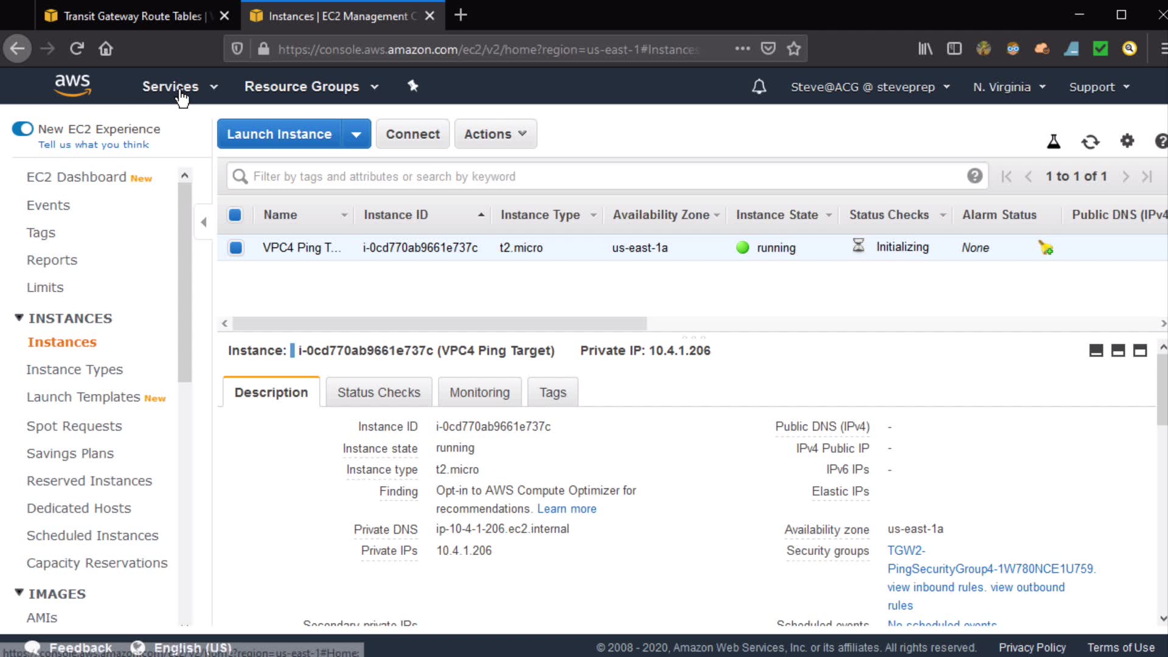Open the Actions dropdown menu
Image resolution: width=1168 pixels, height=657 pixels.
pos(495,134)
